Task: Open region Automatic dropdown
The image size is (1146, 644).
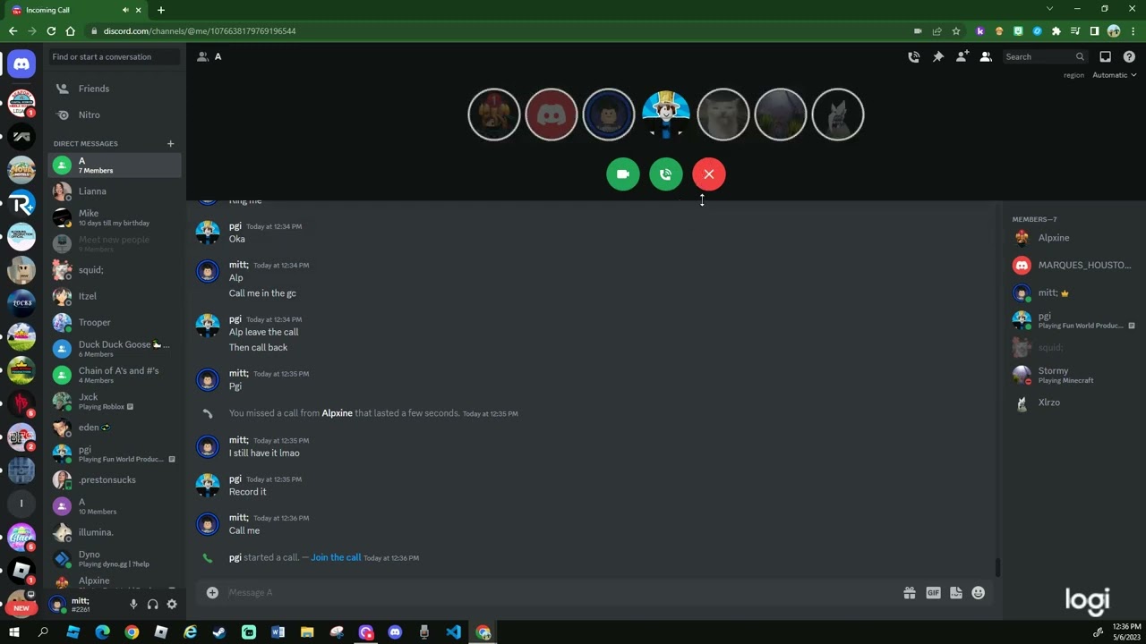Action: click(x=1114, y=75)
